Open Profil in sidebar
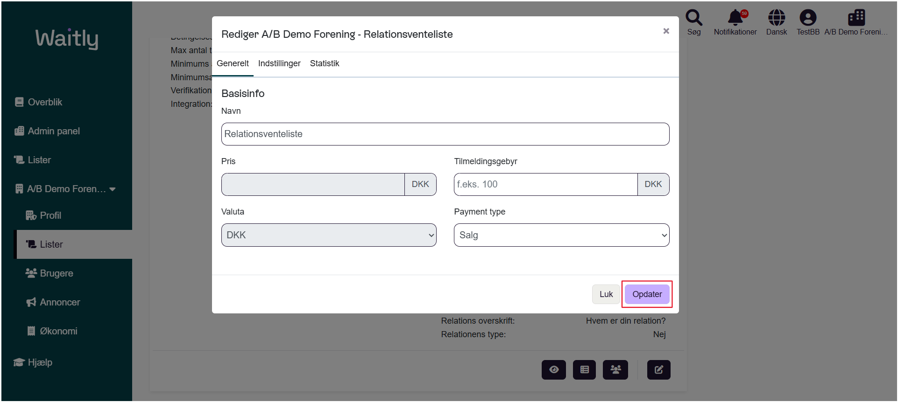898x402 pixels. [43, 215]
